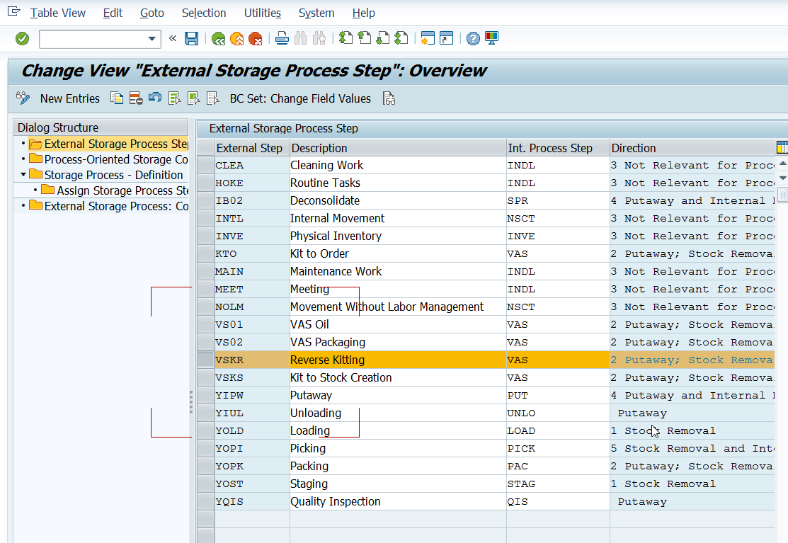The width and height of the screenshot is (788, 543).
Task: Click BC Set: Change Field Values button
Action: (x=300, y=98)
